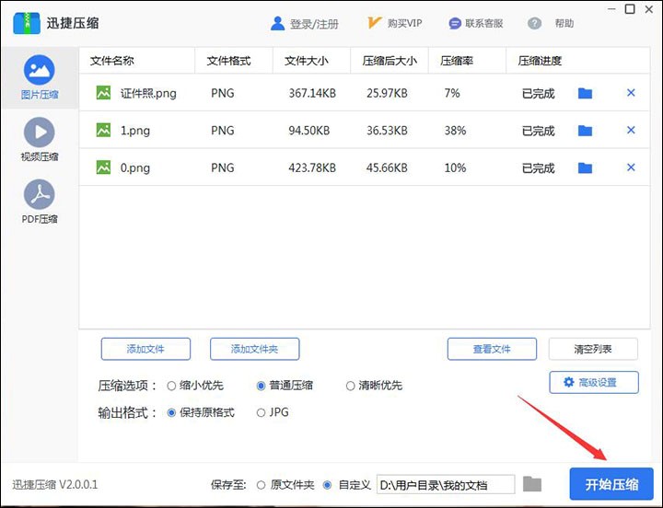The image size is (663, 508).
Task: Click the 添加文件 button
Action: [145, 349]
